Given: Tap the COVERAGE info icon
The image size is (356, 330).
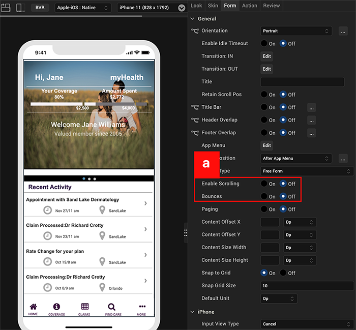Looking at the screenshot, I should (56, 307).
